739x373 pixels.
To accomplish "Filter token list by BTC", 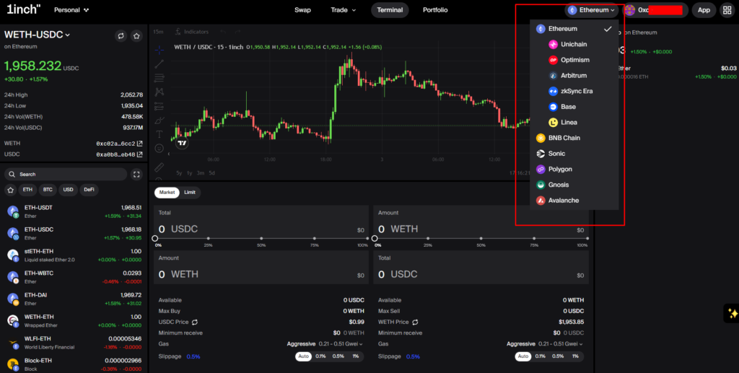I will tap(48, 190).
